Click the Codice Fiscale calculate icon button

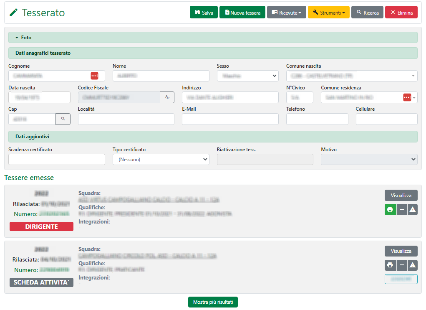tap(167, 97)
